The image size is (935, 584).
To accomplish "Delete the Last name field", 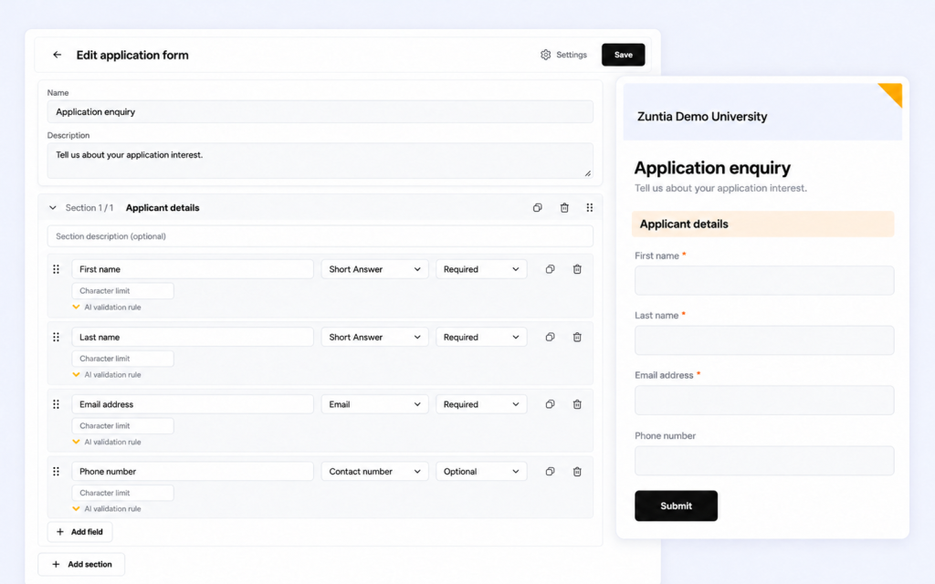I will coord(577,338).
